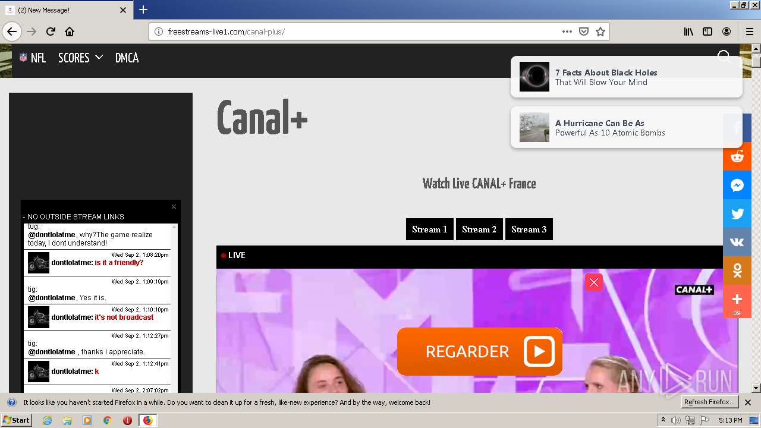Save page to Pocket
Image resolution: width=761 pixels, height=428 pixels.
(584, 32)
